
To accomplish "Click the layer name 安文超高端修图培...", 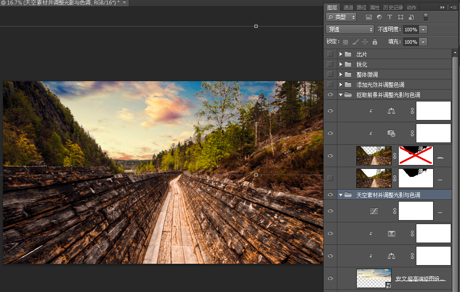I will pyautogui.click(x=420, y=278).
